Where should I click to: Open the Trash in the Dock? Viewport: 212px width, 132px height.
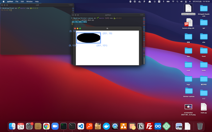(200, 126)
